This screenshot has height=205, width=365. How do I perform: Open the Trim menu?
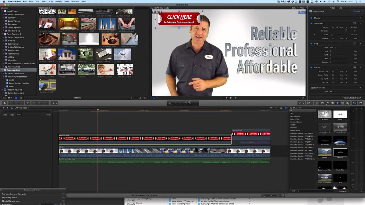click(x=37, y=1)
